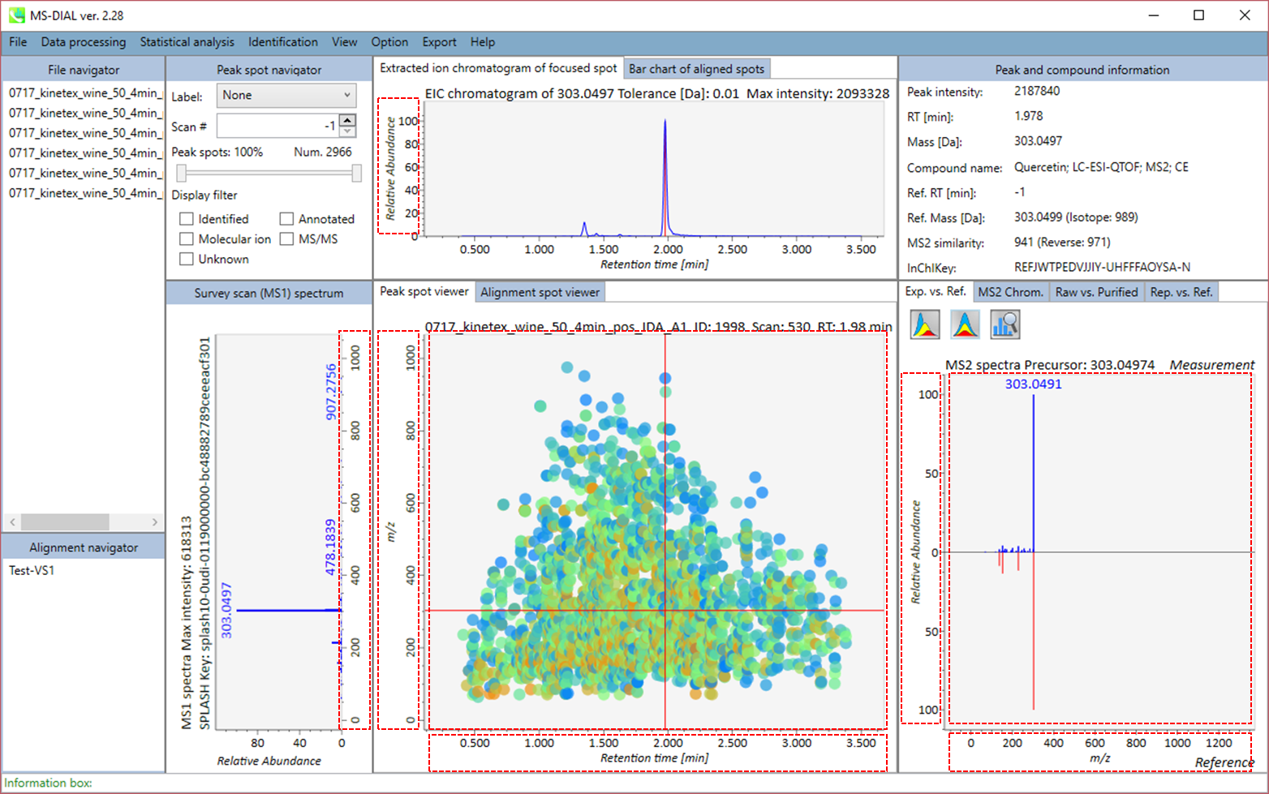Click the Mass [Da] value 303.0497

[1039, 141]
